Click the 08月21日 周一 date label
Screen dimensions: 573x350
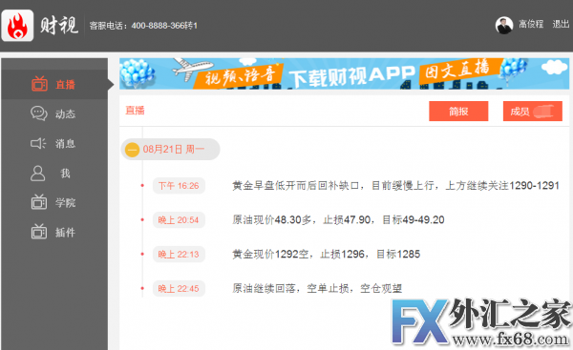pos(174,150)
